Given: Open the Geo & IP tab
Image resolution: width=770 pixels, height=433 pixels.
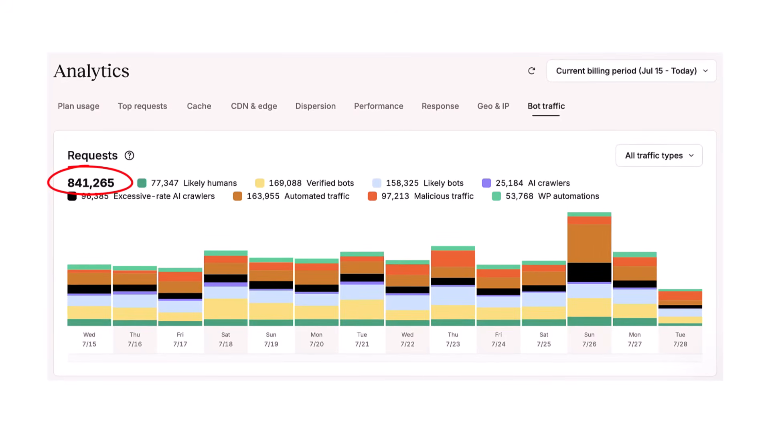Looking at the screenshot, I should coord(493,106).
